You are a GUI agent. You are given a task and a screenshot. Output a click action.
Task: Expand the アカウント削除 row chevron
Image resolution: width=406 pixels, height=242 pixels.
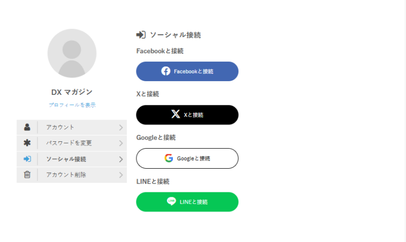pyautogui.click(x=121, y=175)
